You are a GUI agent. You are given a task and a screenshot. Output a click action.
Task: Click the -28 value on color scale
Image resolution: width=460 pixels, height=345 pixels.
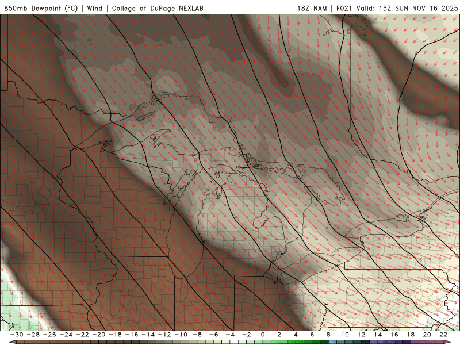click(33, 335)
